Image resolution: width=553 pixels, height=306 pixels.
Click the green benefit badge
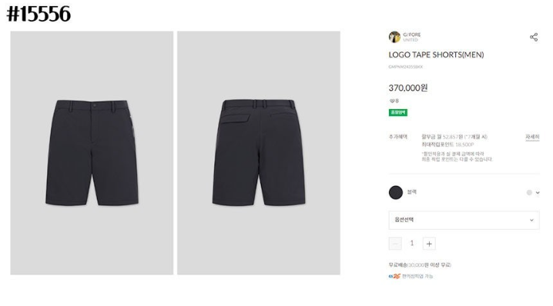pos(398,113)
